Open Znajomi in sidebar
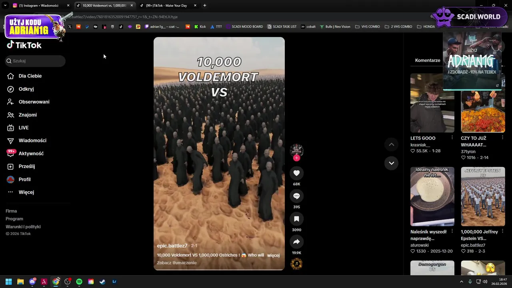Screen dimensions: 512x288 click(x=28, y=115)
